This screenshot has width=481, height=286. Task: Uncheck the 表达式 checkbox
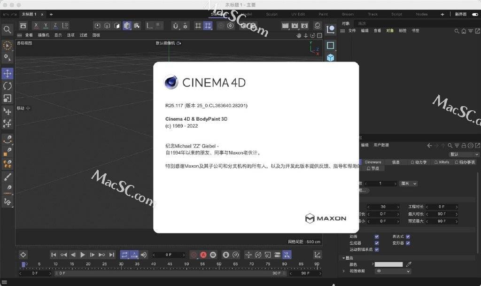point(408,236)
